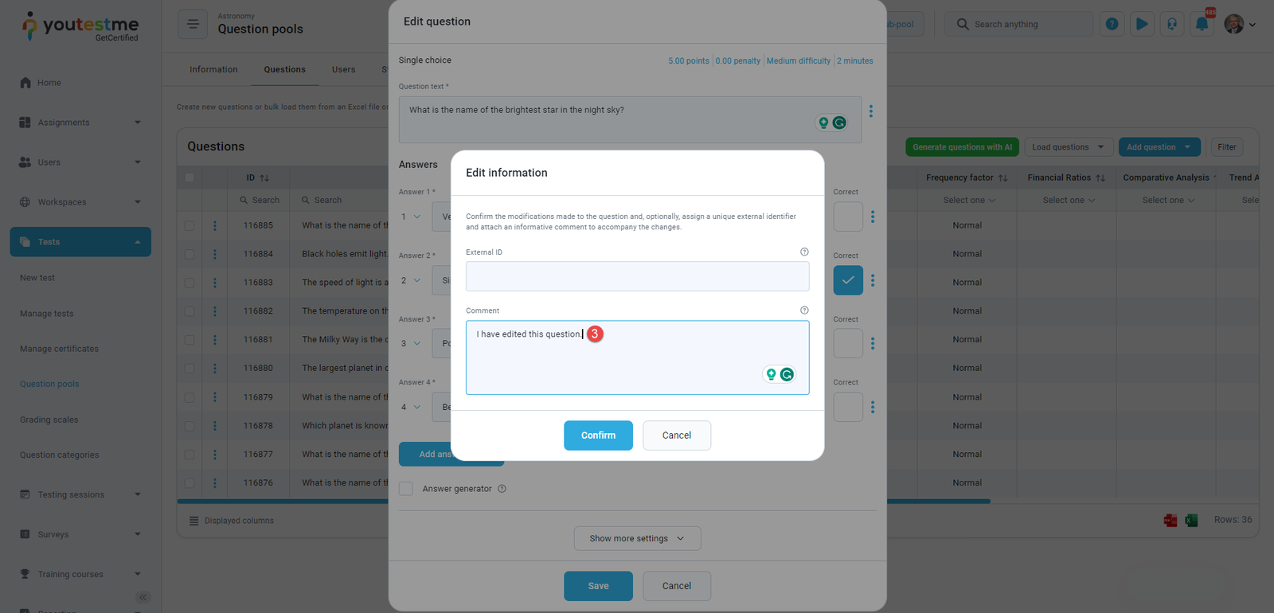This screenshot has height=613, width=1274.
Task: Open Question pools in sidebar
Action: (49, 384)
